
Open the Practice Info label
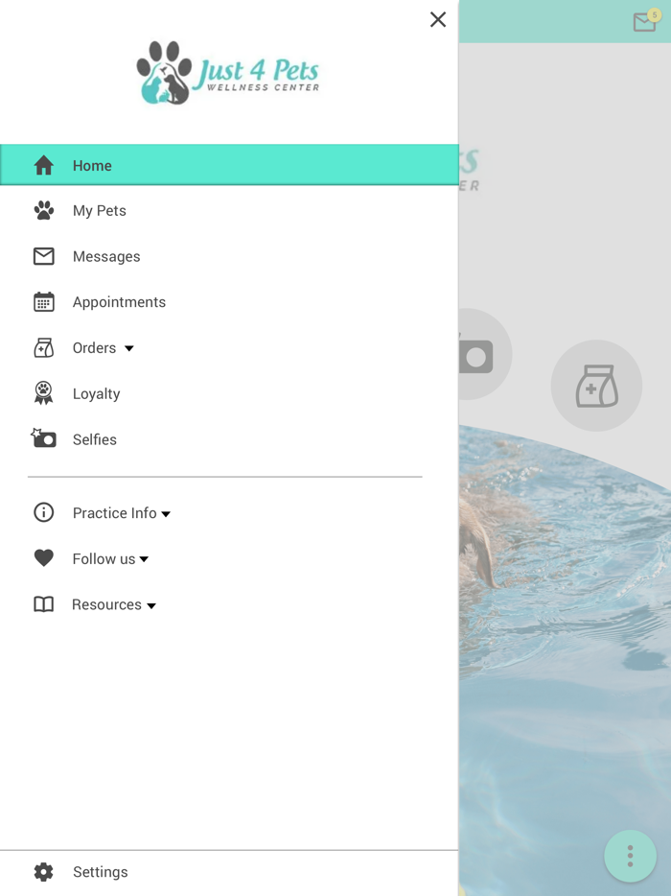[x=114, y=513]
